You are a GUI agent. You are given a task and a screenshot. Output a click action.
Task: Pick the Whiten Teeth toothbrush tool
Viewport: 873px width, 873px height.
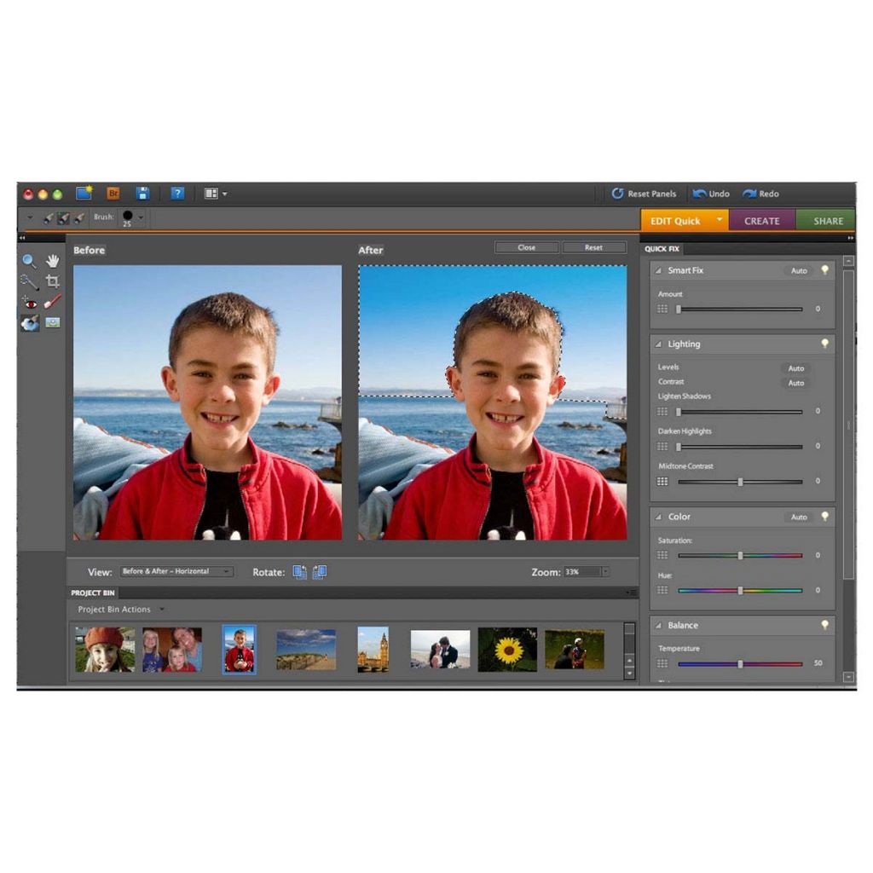tap(53, 302)
